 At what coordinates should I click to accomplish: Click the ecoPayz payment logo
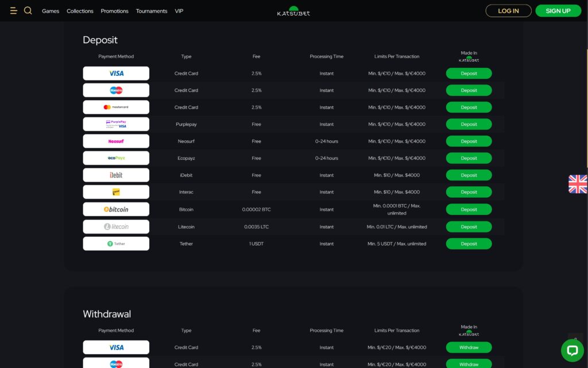pos(116,158)
